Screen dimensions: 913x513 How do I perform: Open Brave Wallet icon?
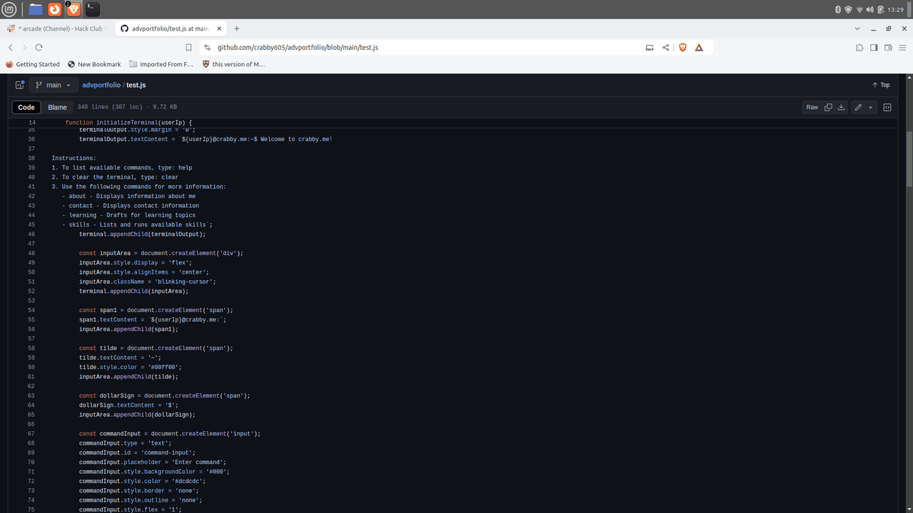pyautogui.click(x=888, y=48)
